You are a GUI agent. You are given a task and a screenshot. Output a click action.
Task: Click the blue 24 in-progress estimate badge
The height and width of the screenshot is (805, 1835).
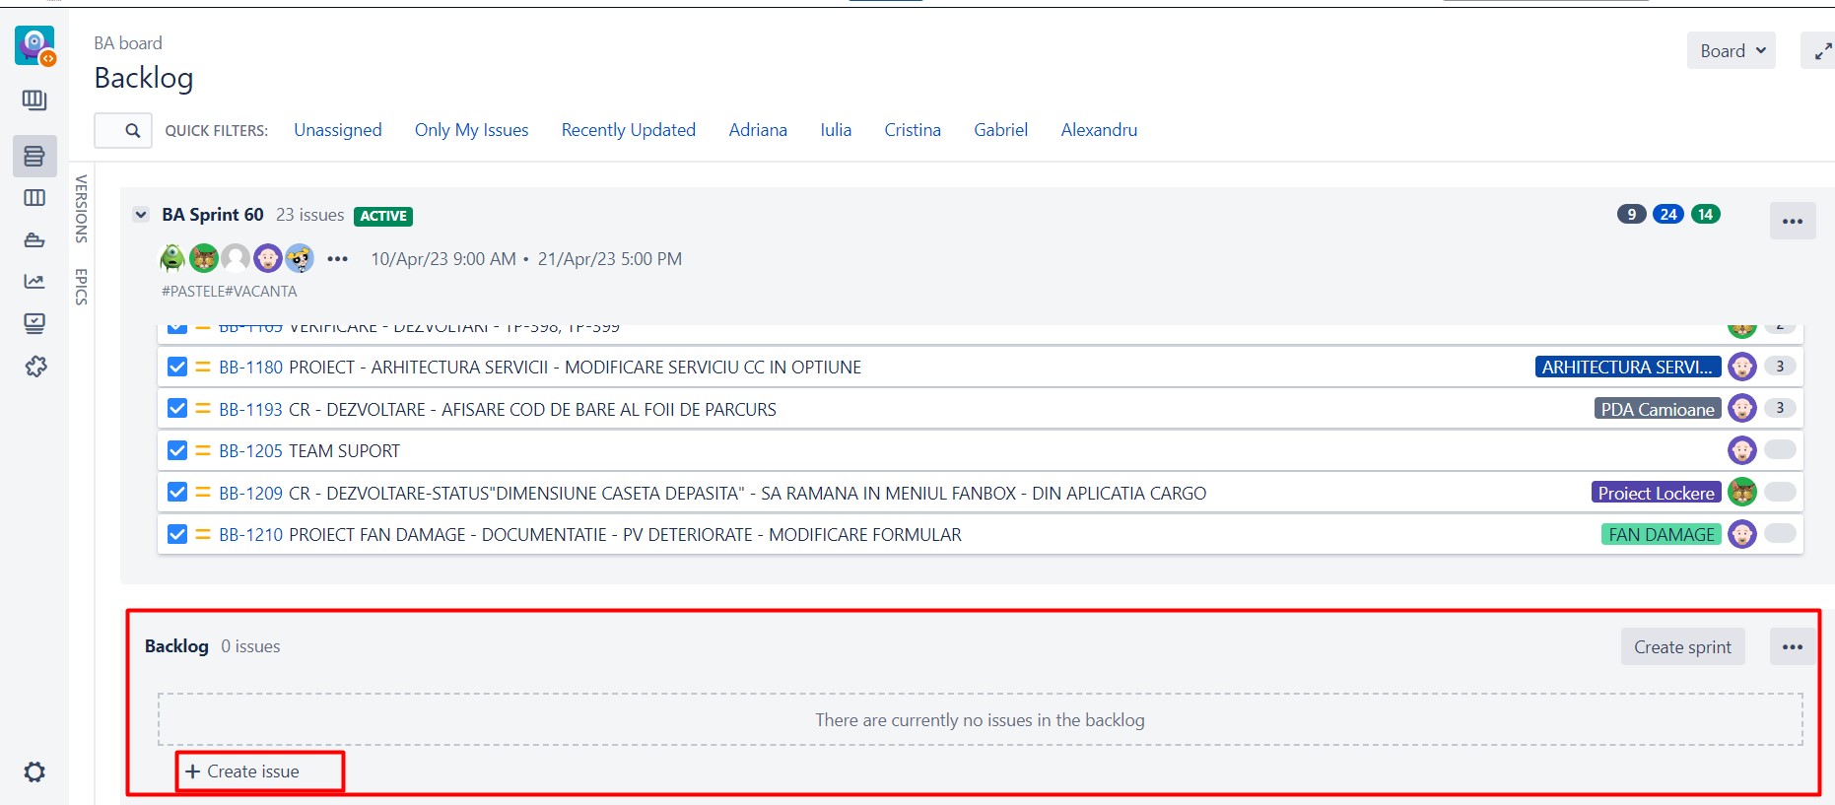pos(1668,214)
